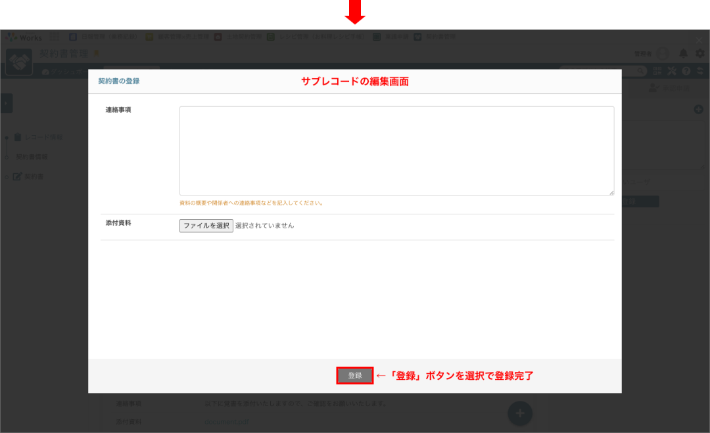Click the handshake 契約書管理 app icon
The height and width of the screenshot is (433, 710).
pyautogui.click(x=19, y=62)
